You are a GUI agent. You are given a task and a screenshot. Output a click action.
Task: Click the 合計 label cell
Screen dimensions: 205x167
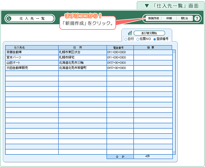coord(120,157)
